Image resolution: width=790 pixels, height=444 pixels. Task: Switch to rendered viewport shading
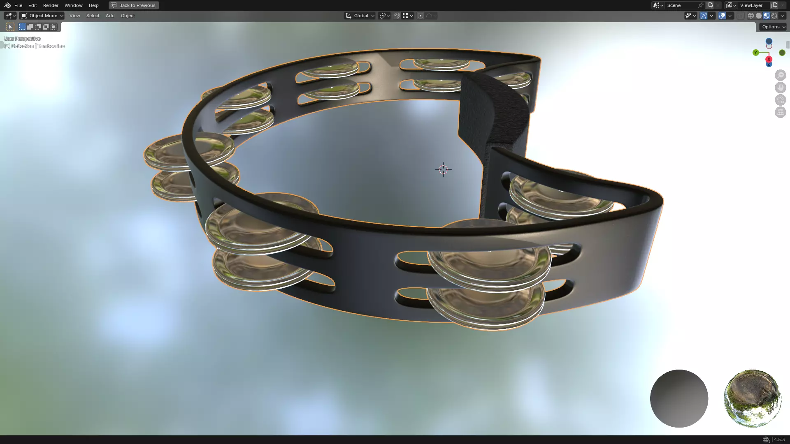coord(774,16)
